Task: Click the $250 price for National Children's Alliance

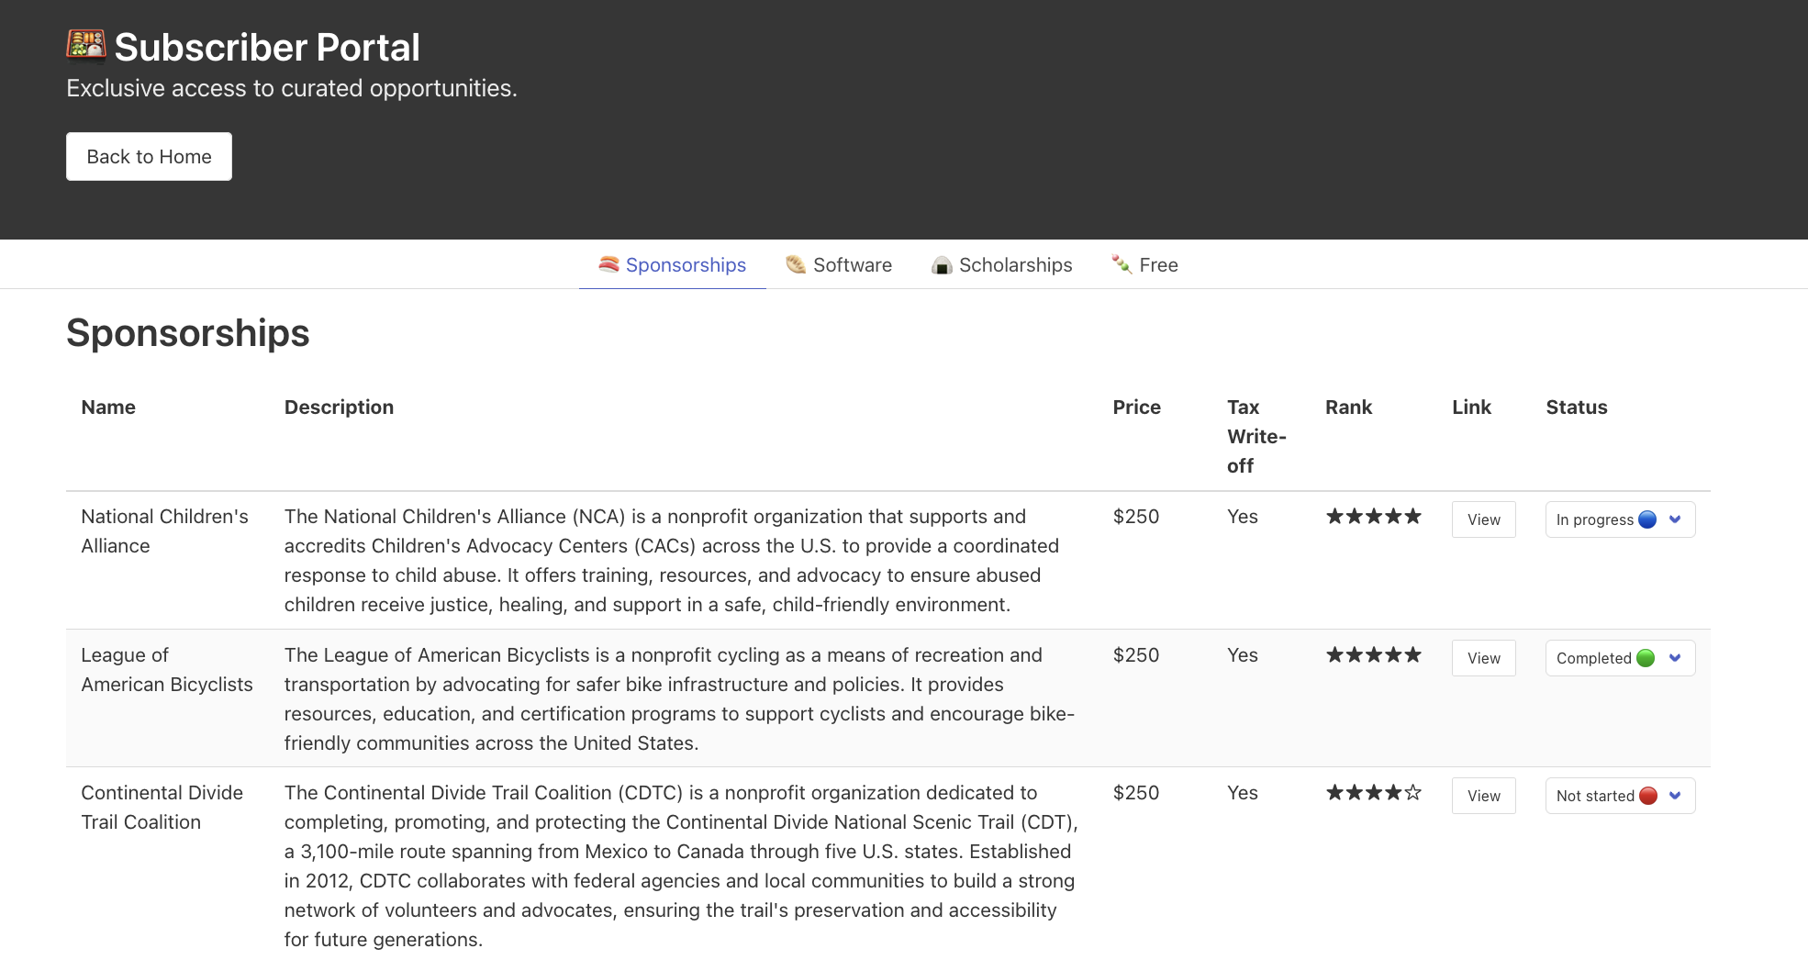Action: coord(1136,517)
